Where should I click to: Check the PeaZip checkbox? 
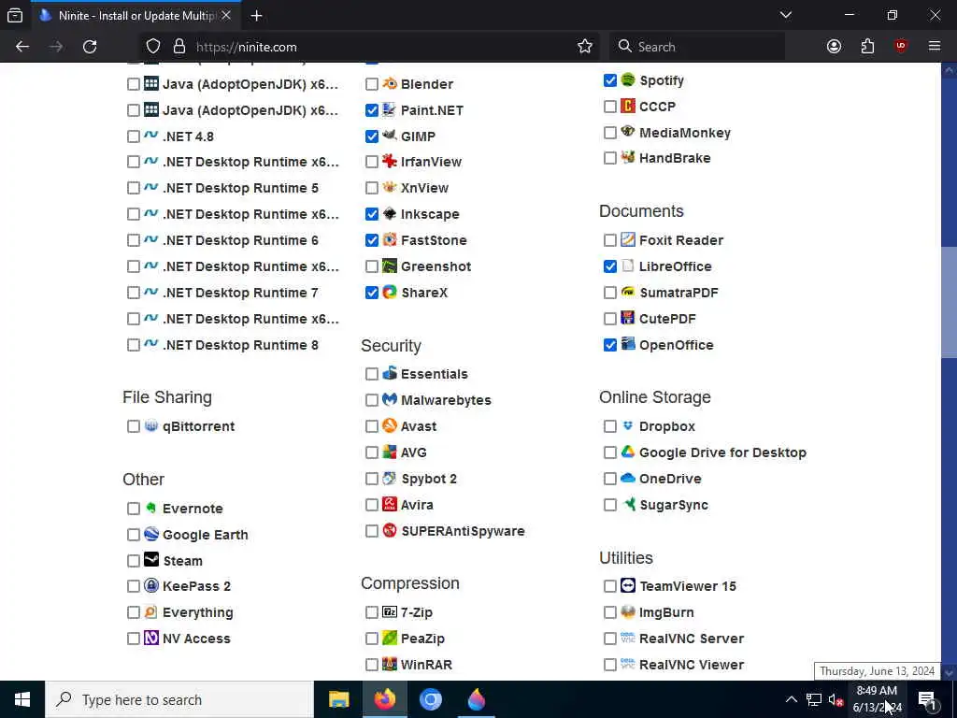[372, 639]
